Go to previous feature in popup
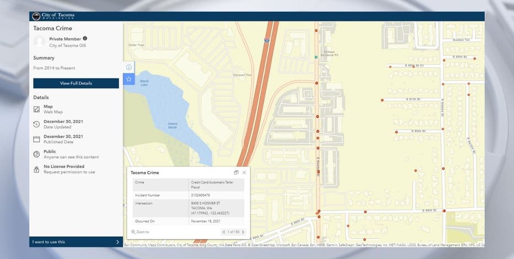 pyautogui.click(x=223, y=232)
